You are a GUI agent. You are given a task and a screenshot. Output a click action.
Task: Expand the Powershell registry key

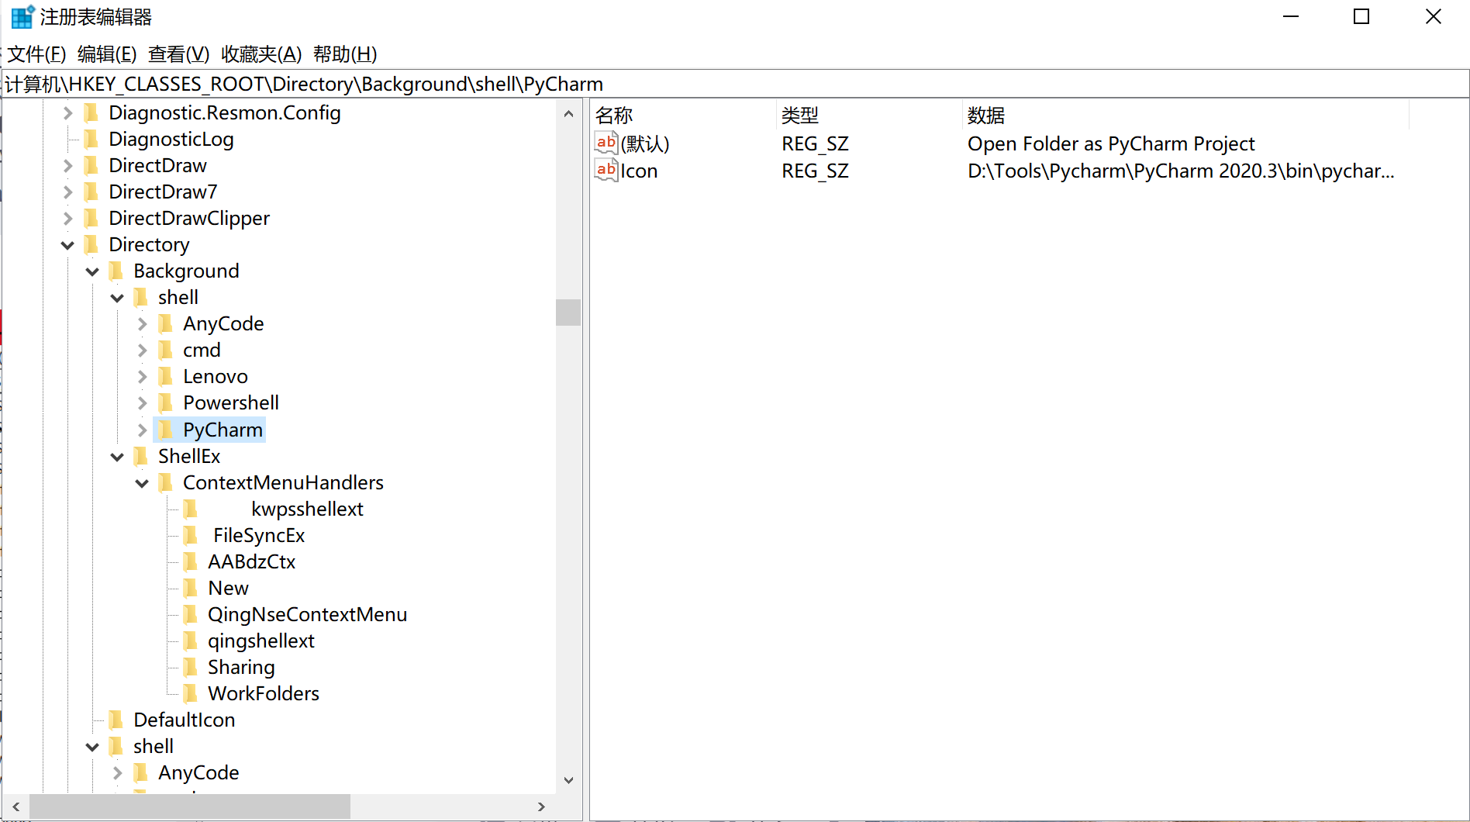(x=143, y=402)
